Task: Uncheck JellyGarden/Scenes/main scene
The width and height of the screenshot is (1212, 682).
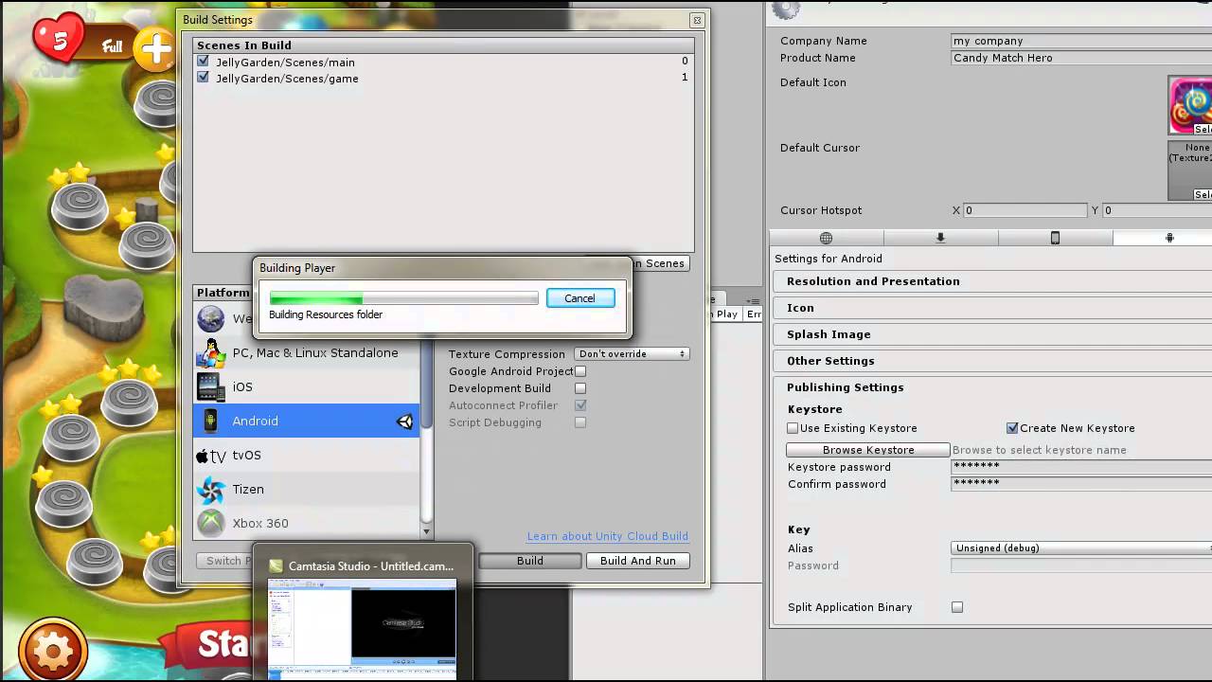Action: pyautogui.click(x=203, y=62)
